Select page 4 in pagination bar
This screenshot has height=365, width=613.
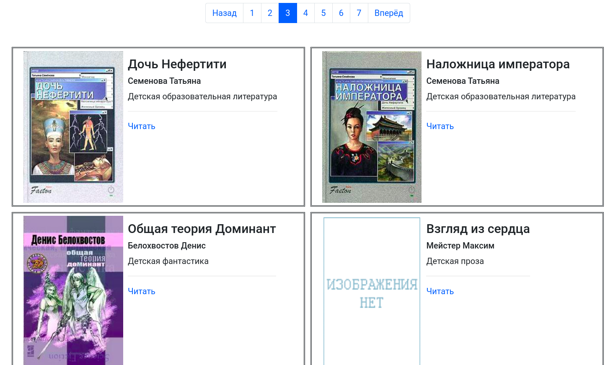tap(305, 13)
